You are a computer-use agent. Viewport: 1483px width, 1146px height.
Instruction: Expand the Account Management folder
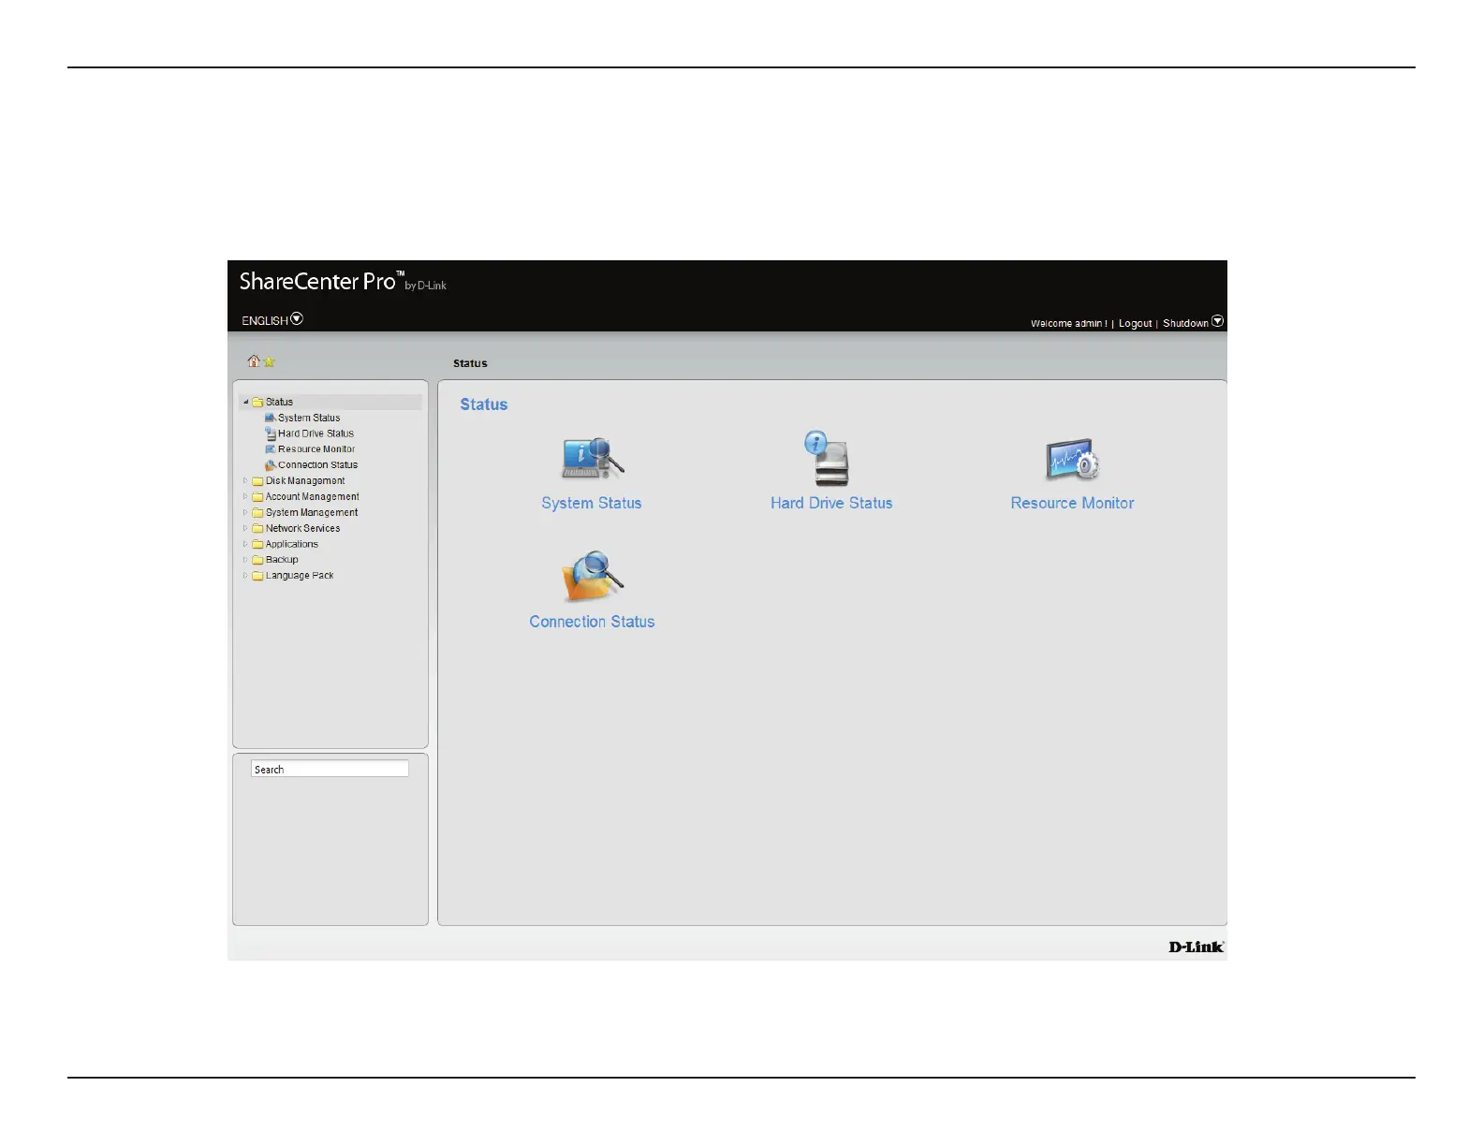246,497
